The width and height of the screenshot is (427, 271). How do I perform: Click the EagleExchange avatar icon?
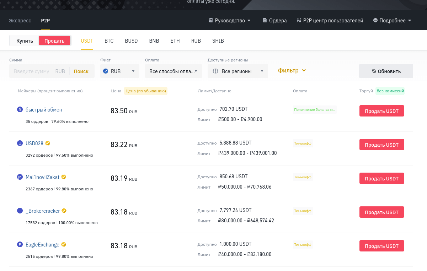click(20, 244)
